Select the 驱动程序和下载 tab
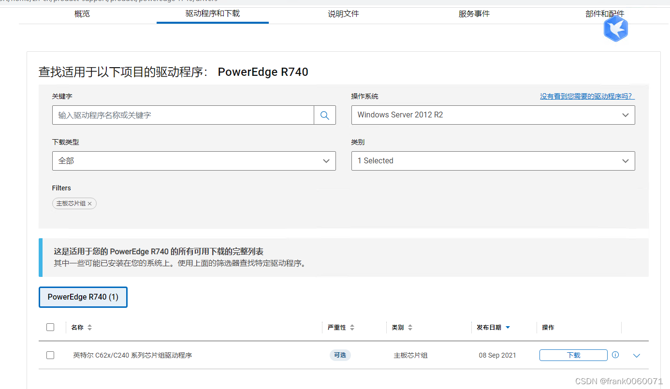 [x=213, y=14]
